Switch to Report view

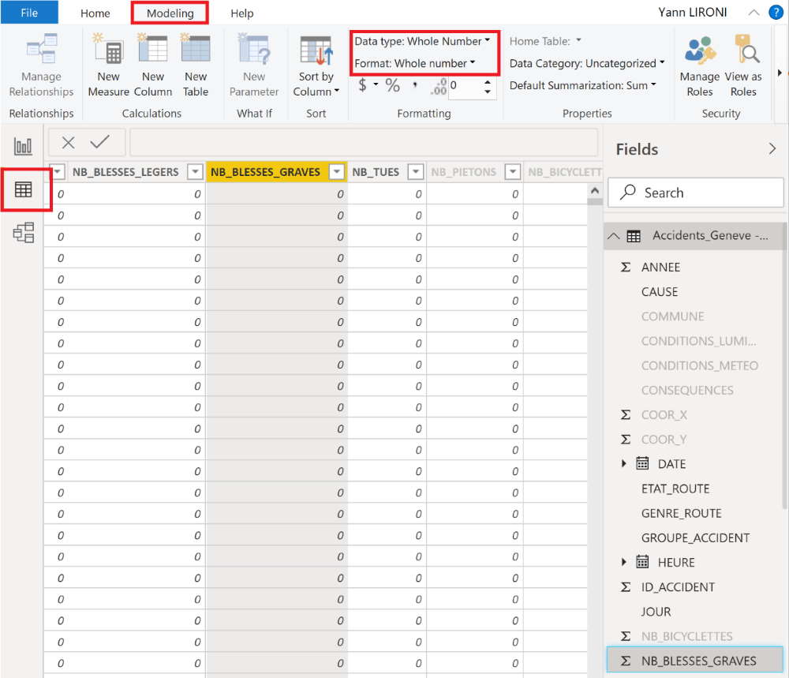[x=23, y=145]
